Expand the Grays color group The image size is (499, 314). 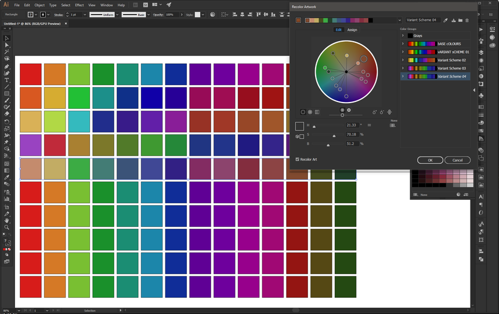403,36
